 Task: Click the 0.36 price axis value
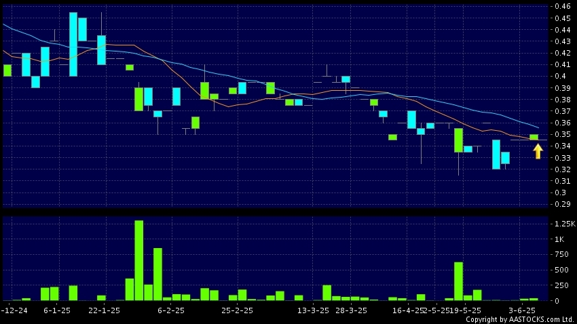[563, 123]
